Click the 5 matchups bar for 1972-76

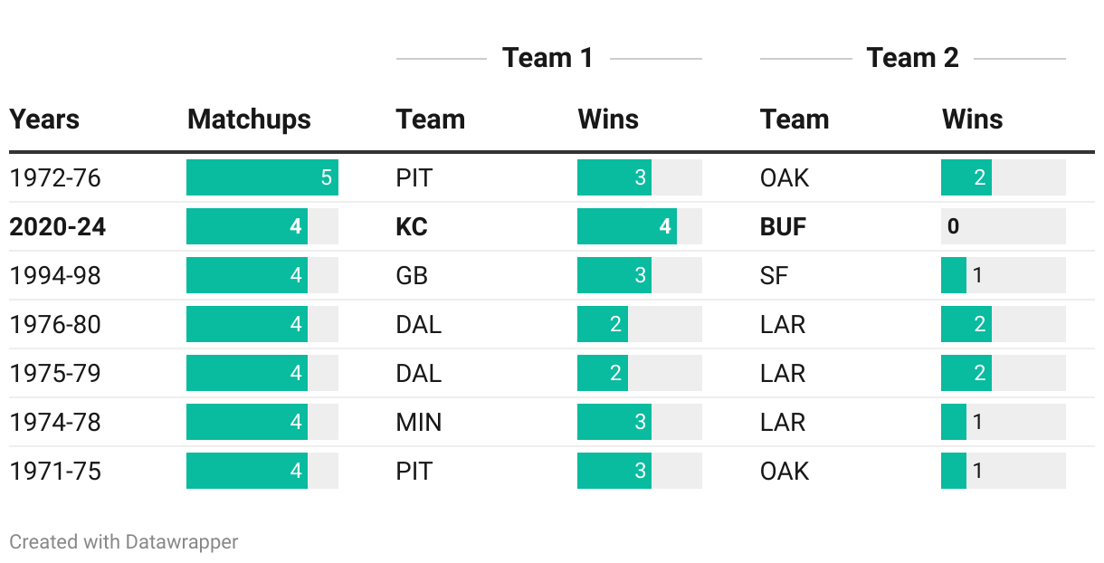point(262,178)
